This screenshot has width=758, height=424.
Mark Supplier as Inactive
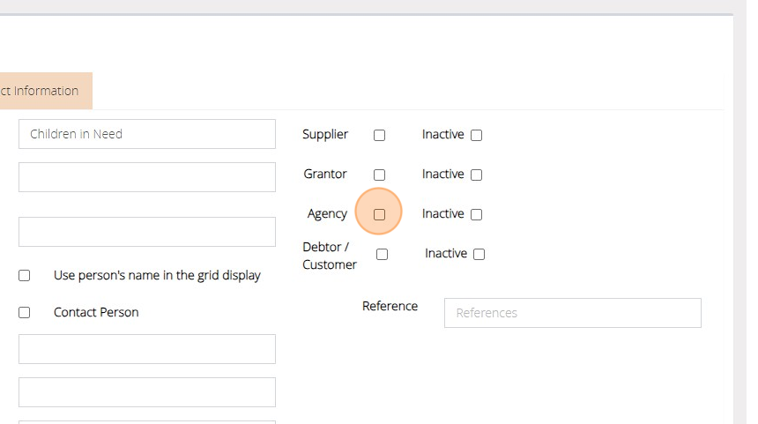coord(477,136)
